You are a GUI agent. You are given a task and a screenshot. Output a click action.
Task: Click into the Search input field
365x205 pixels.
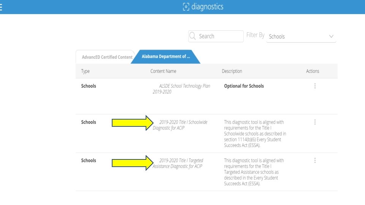coord(220,36)
